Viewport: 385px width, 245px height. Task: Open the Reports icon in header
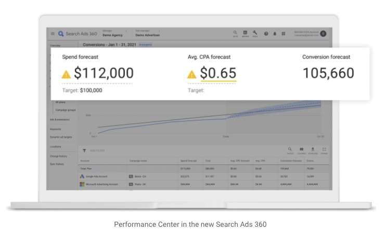pos(245,33)
